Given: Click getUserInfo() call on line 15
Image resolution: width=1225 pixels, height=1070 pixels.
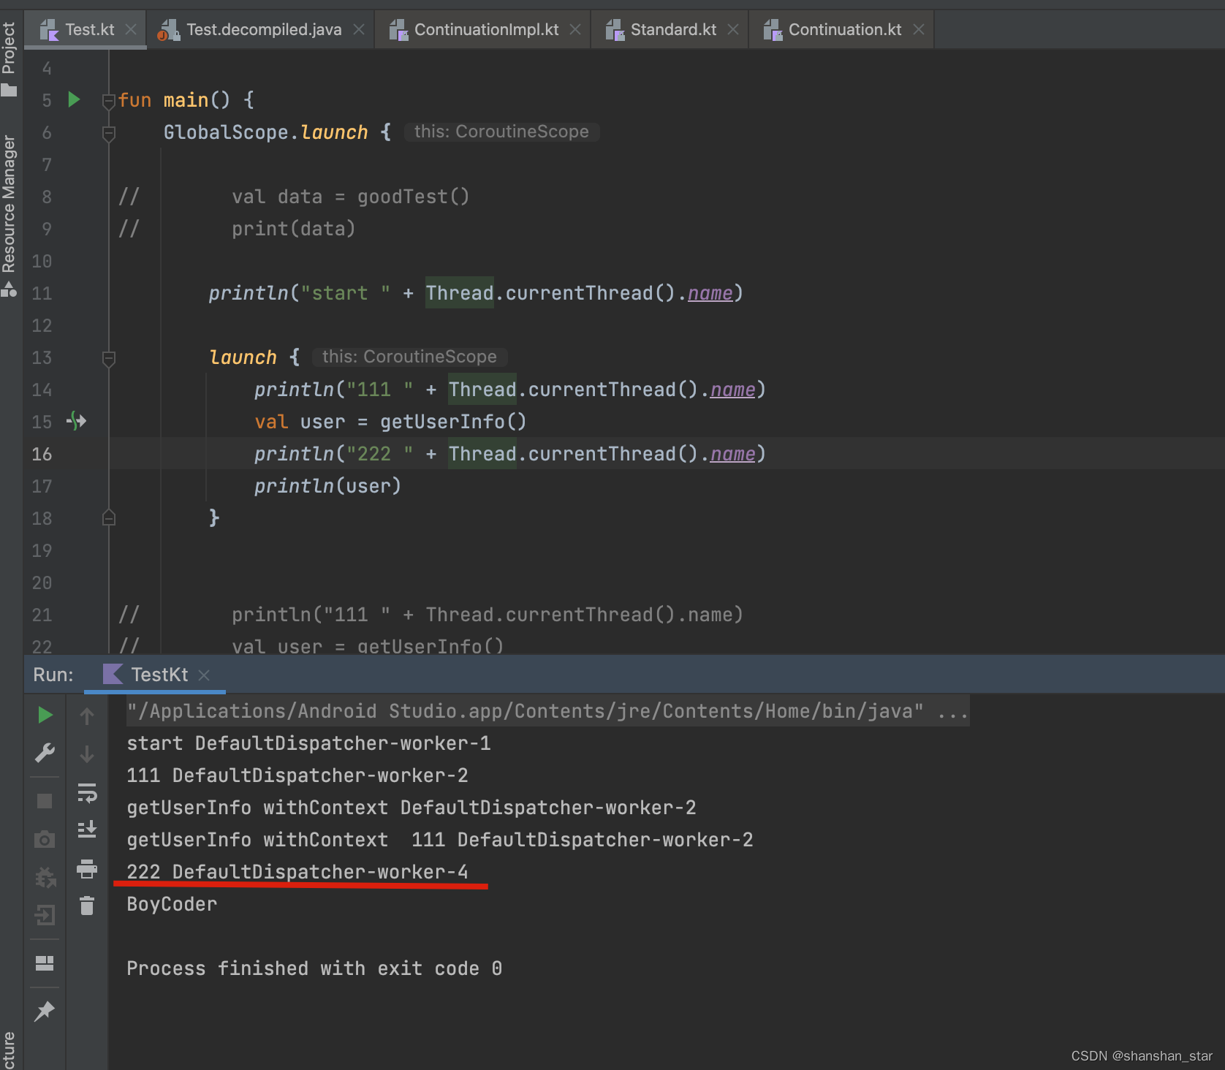Looking at the screenshot, I should coord(452,422).
